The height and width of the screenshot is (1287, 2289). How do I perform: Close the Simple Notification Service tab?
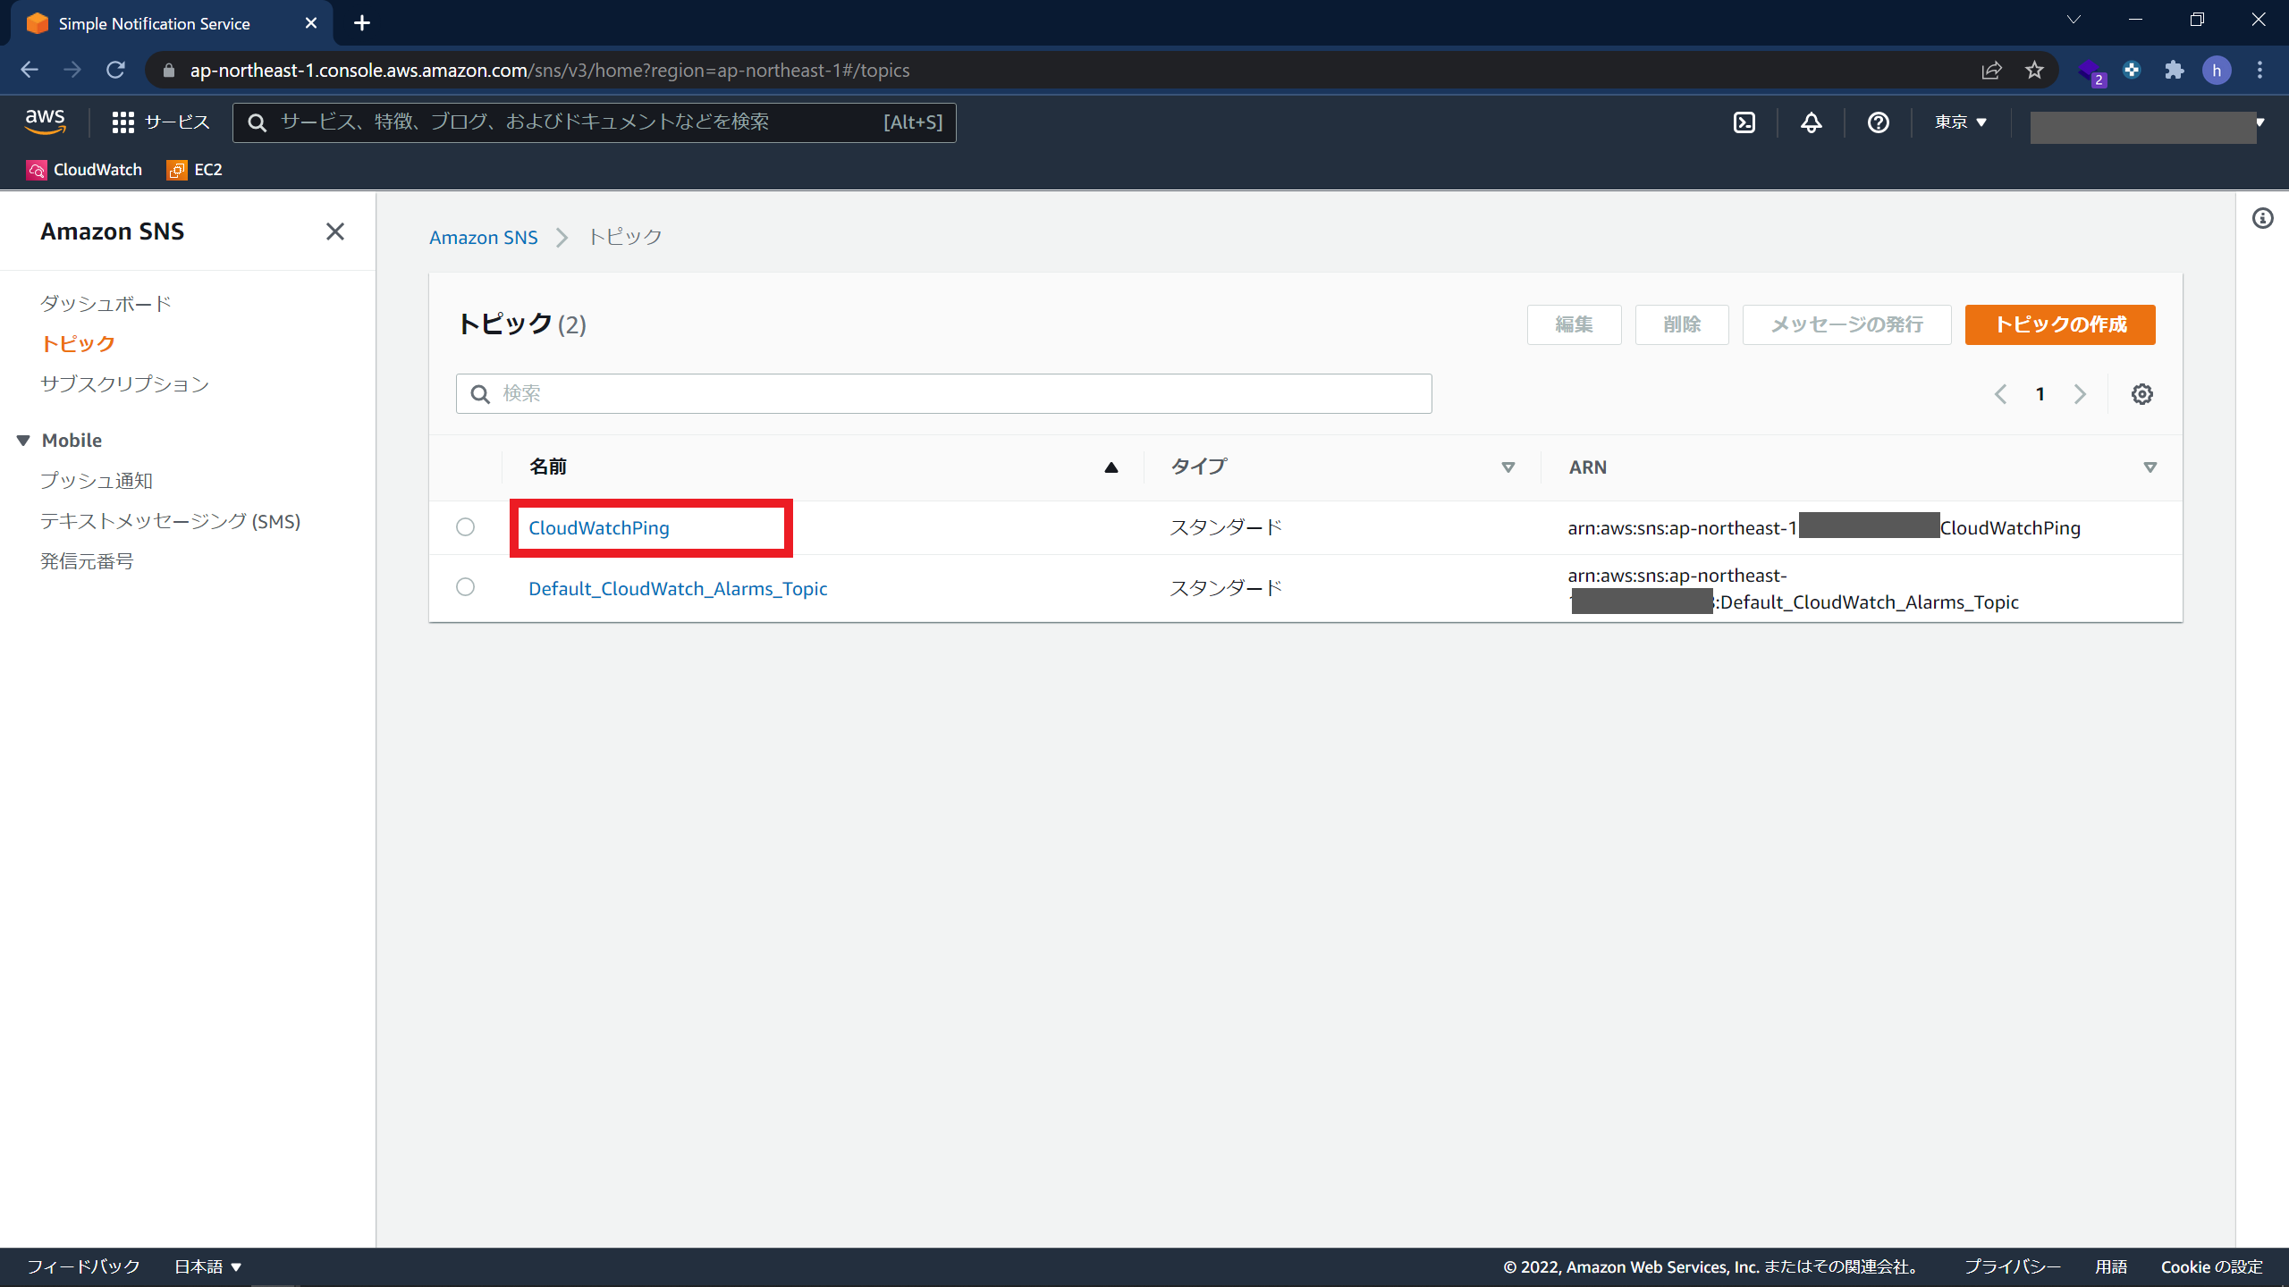coord(311,23)
